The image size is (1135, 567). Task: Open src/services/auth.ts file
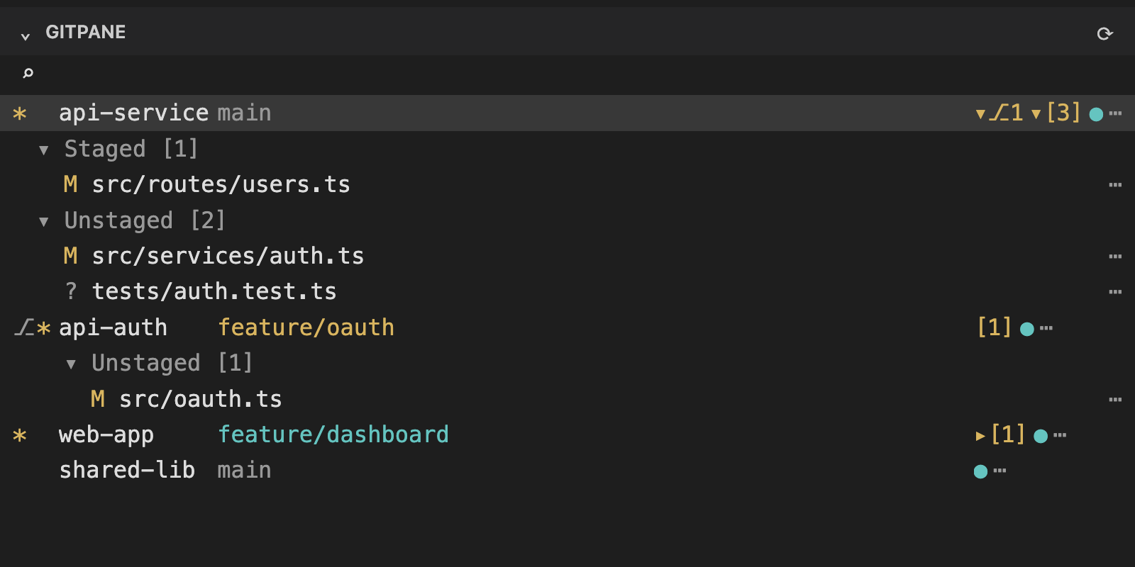pos(228,256)
